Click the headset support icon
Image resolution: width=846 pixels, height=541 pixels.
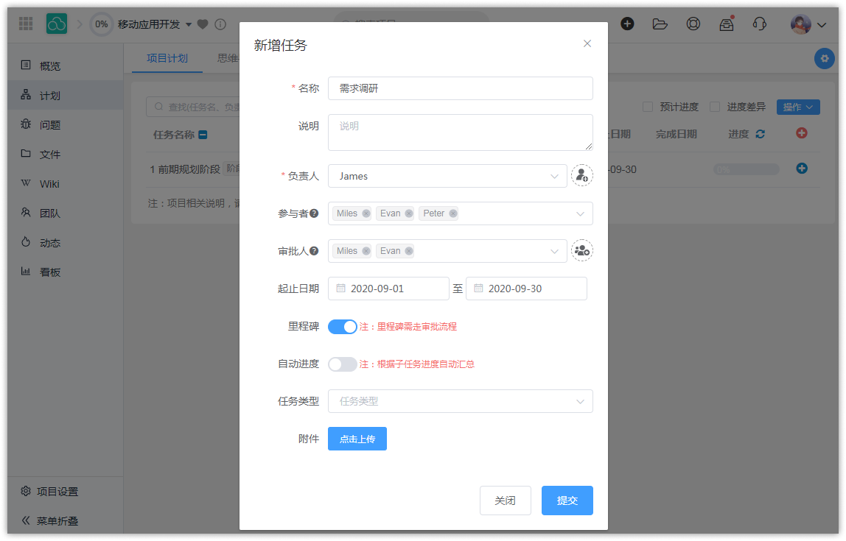click(x=759, y=24)
